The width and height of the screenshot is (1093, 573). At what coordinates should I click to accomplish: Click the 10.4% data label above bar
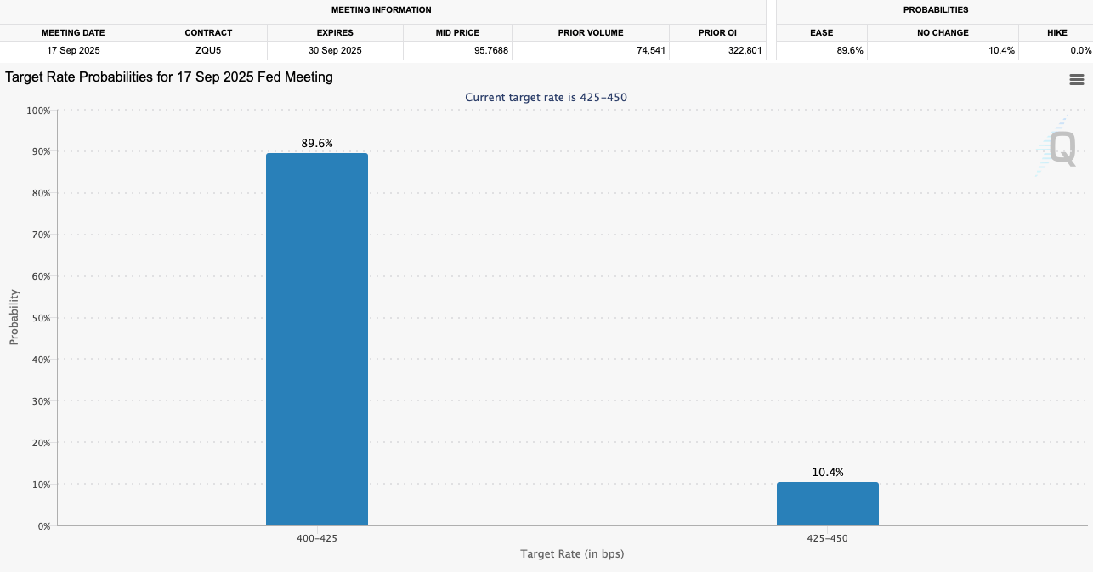pos(827,472)
